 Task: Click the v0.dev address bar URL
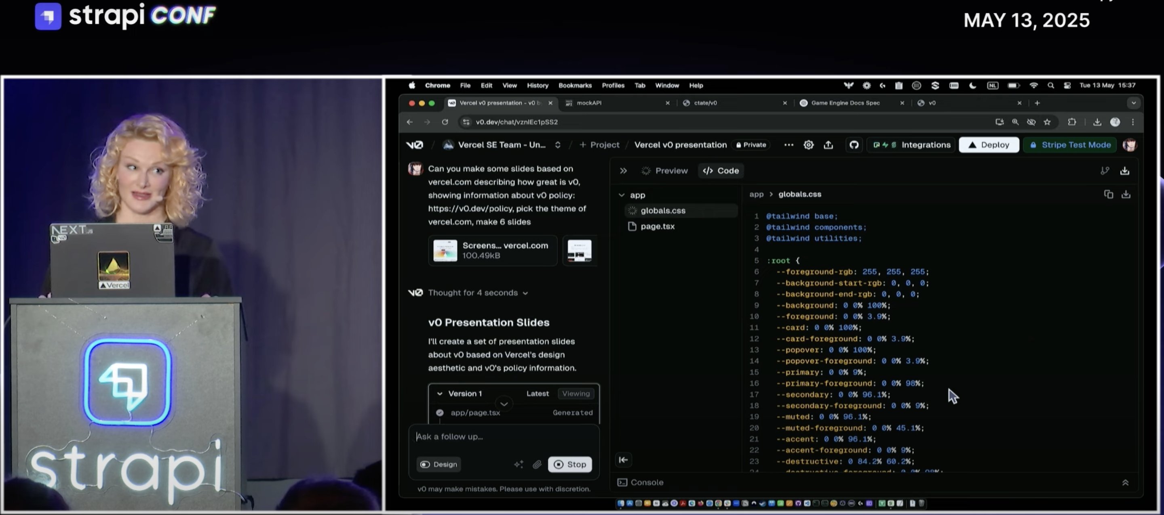[517, 122]
